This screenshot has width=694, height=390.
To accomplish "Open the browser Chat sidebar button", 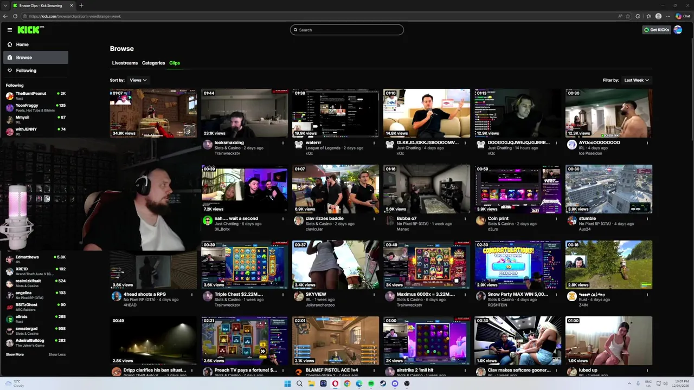I will 683,16.
